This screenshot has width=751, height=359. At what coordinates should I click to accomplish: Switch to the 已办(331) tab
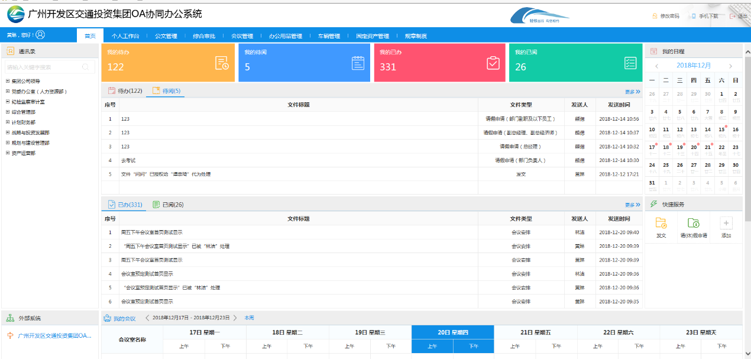(x=125, y=205)
